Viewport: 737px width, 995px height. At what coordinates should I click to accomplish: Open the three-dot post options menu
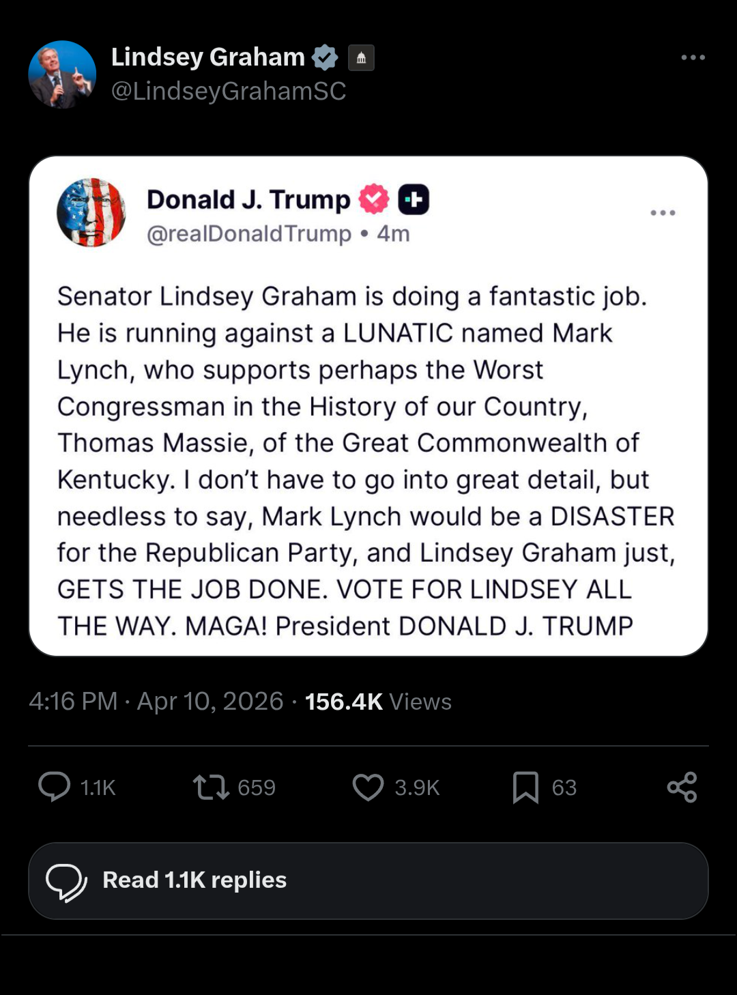coord(693,57)
